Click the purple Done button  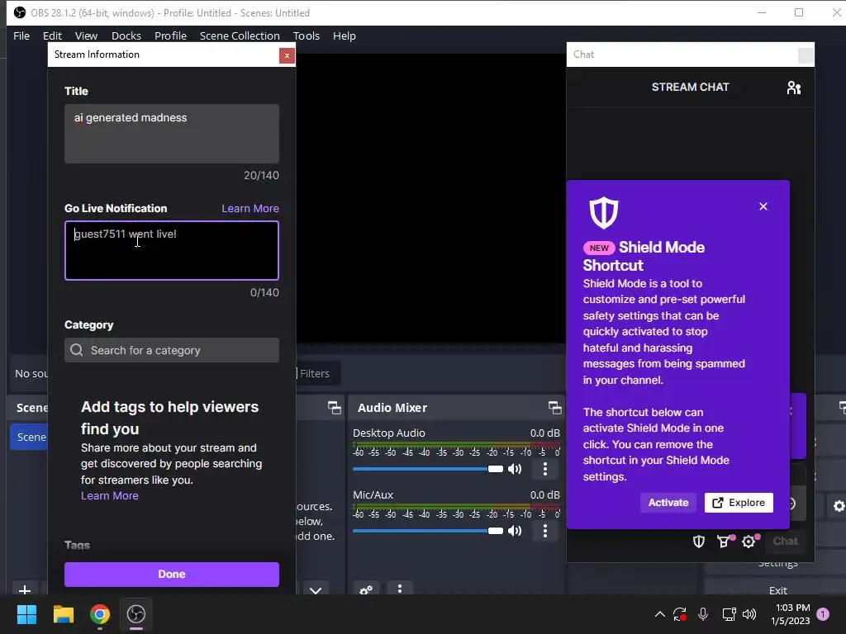click(172, 575)
